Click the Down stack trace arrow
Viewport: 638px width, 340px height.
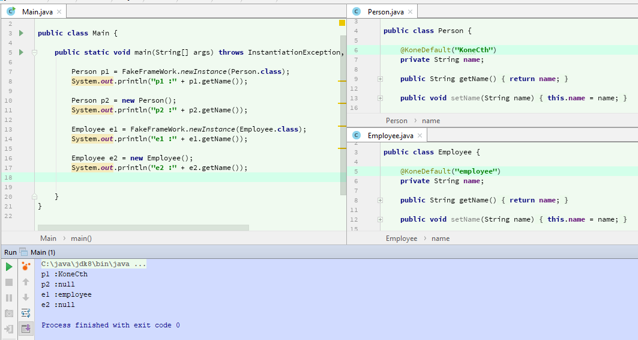(x=26, y=297)
